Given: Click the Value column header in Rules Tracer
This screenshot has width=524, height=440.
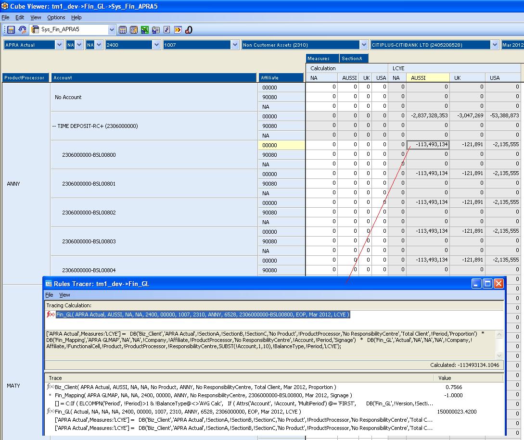Looking at the screenshot, I should coord(469,378).
